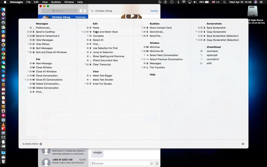Launch App Store from the dock
Image resolution: width=267 pixels, height=167 pixels.
coord(3,31)
